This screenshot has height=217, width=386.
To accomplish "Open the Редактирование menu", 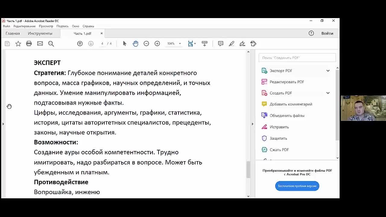I will coord(24,26).
